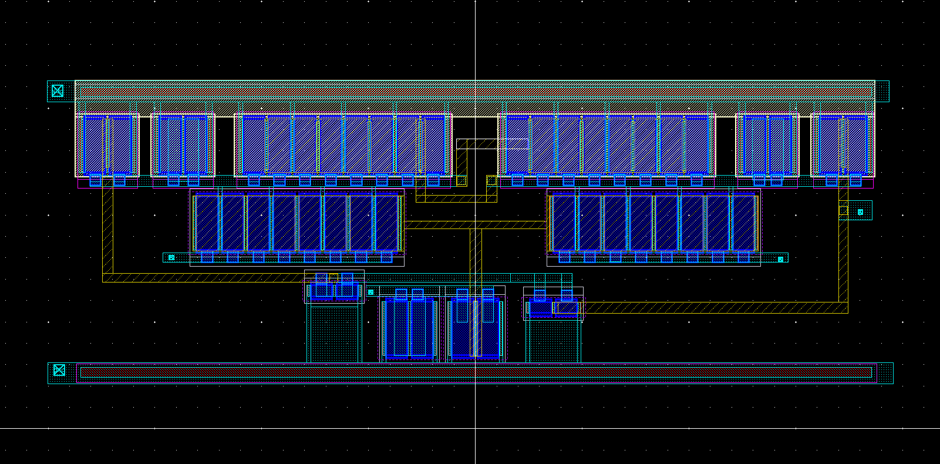Select the left middle-row transistor array
The image size is (940, 464).
[x=297, y=223]
